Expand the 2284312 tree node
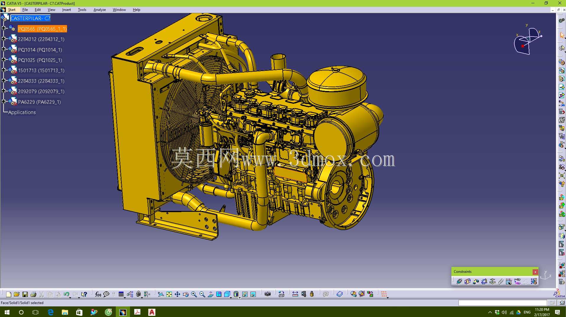Screen dimensions: 566x317 tap(4, 39)
